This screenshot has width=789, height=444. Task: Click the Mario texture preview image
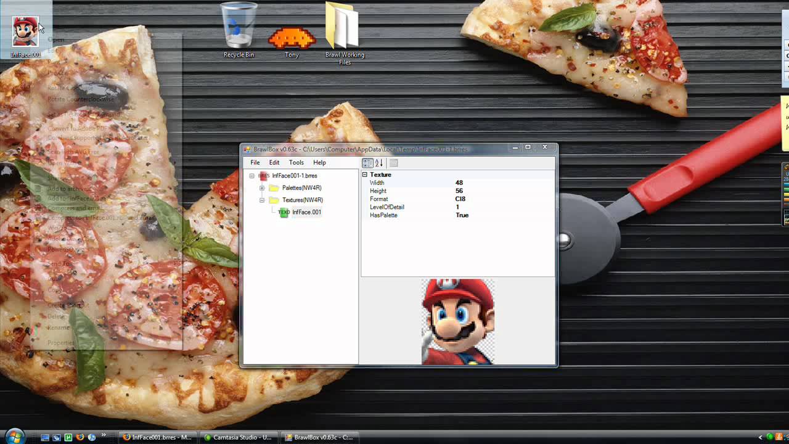458,321
